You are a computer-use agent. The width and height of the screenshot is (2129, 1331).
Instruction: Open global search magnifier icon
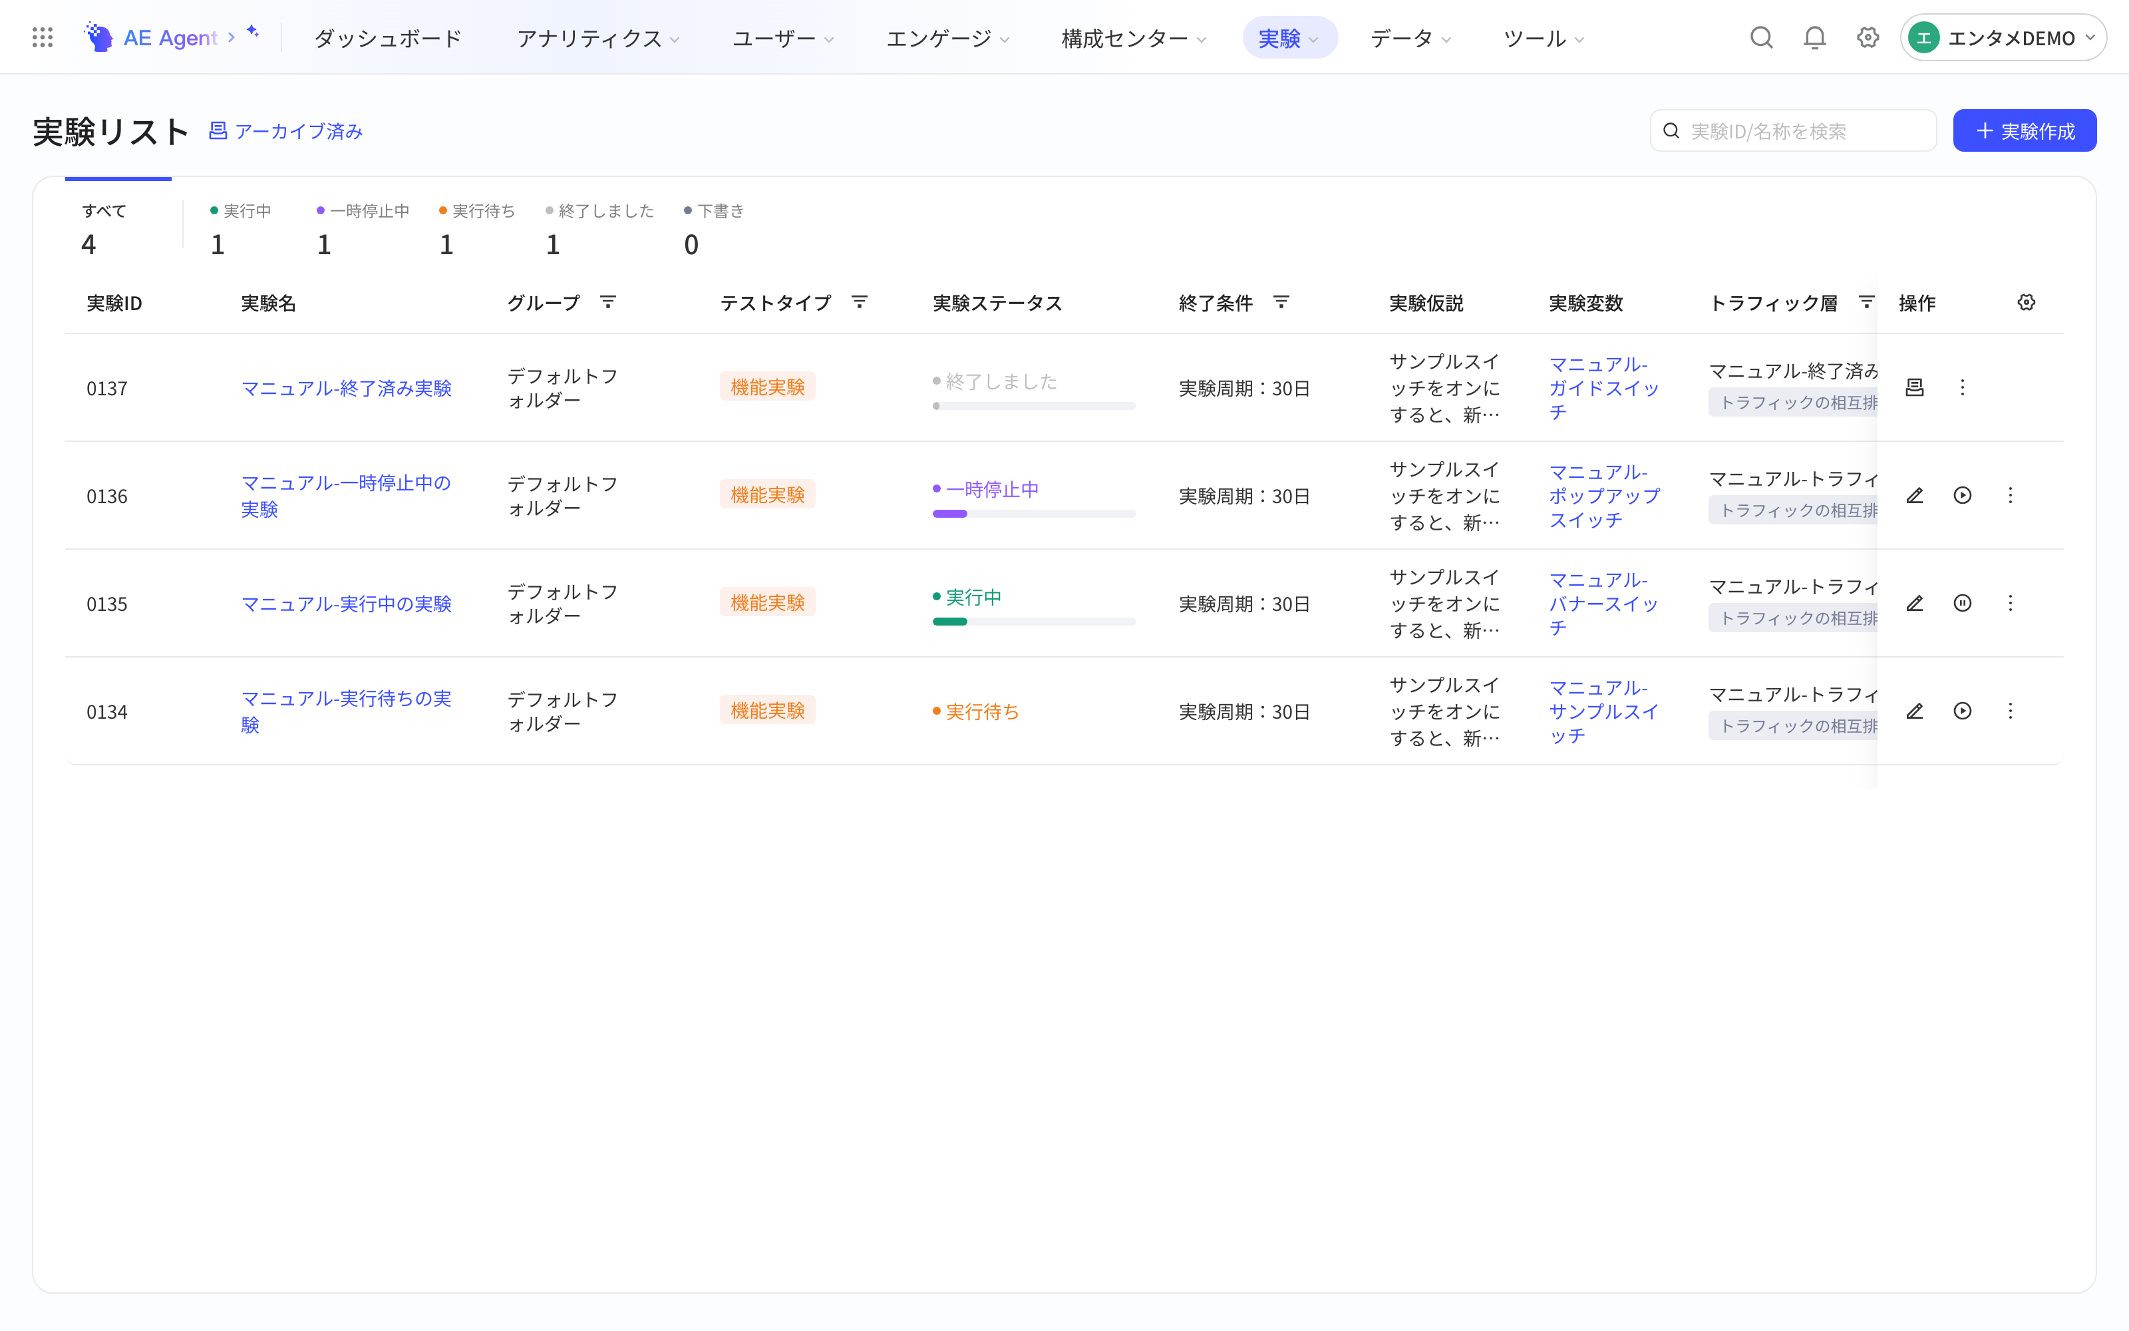point(1761,37)
